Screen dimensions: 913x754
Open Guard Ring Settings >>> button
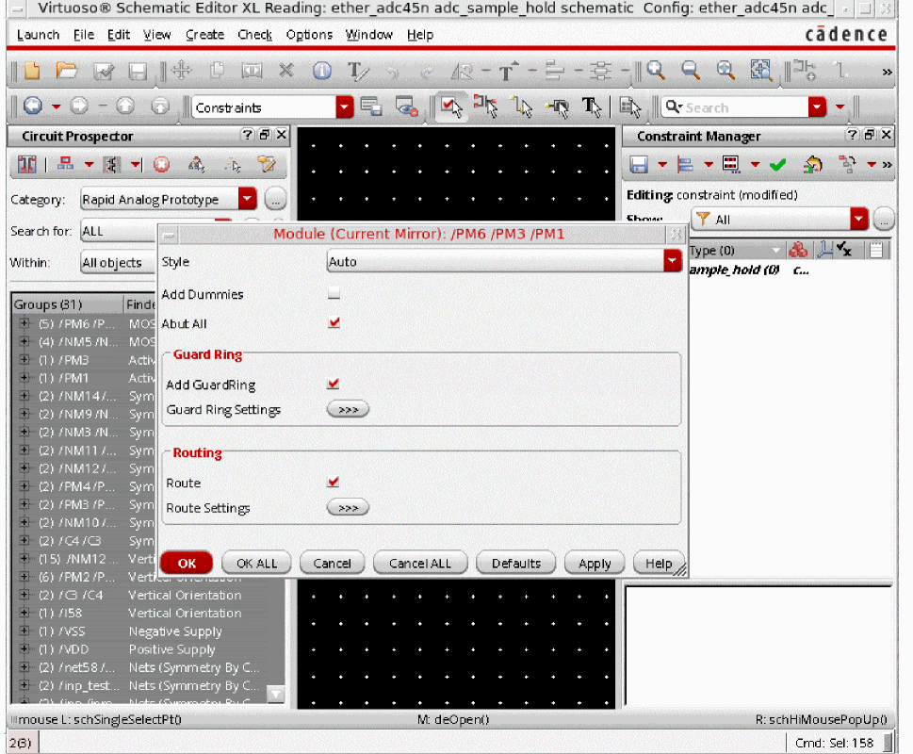[x=348, y=409]
